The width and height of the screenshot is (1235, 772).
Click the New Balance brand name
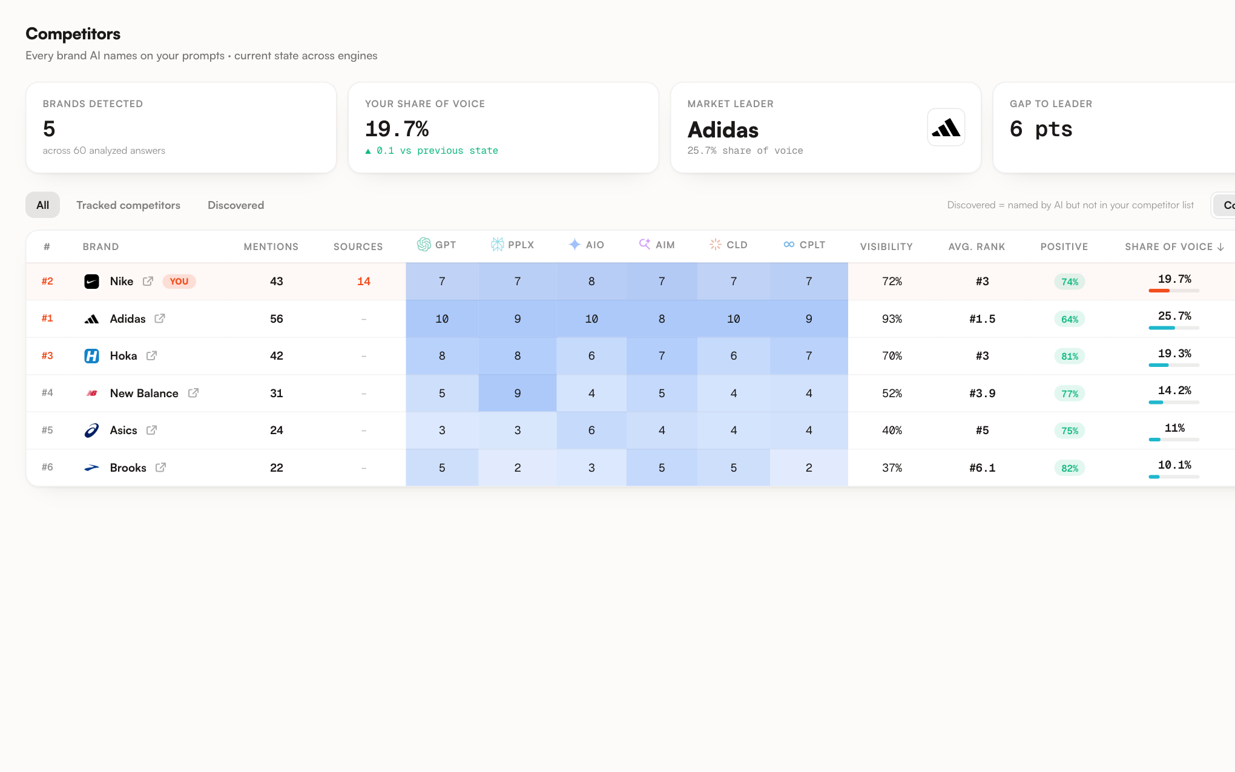(x=144, y=393)
